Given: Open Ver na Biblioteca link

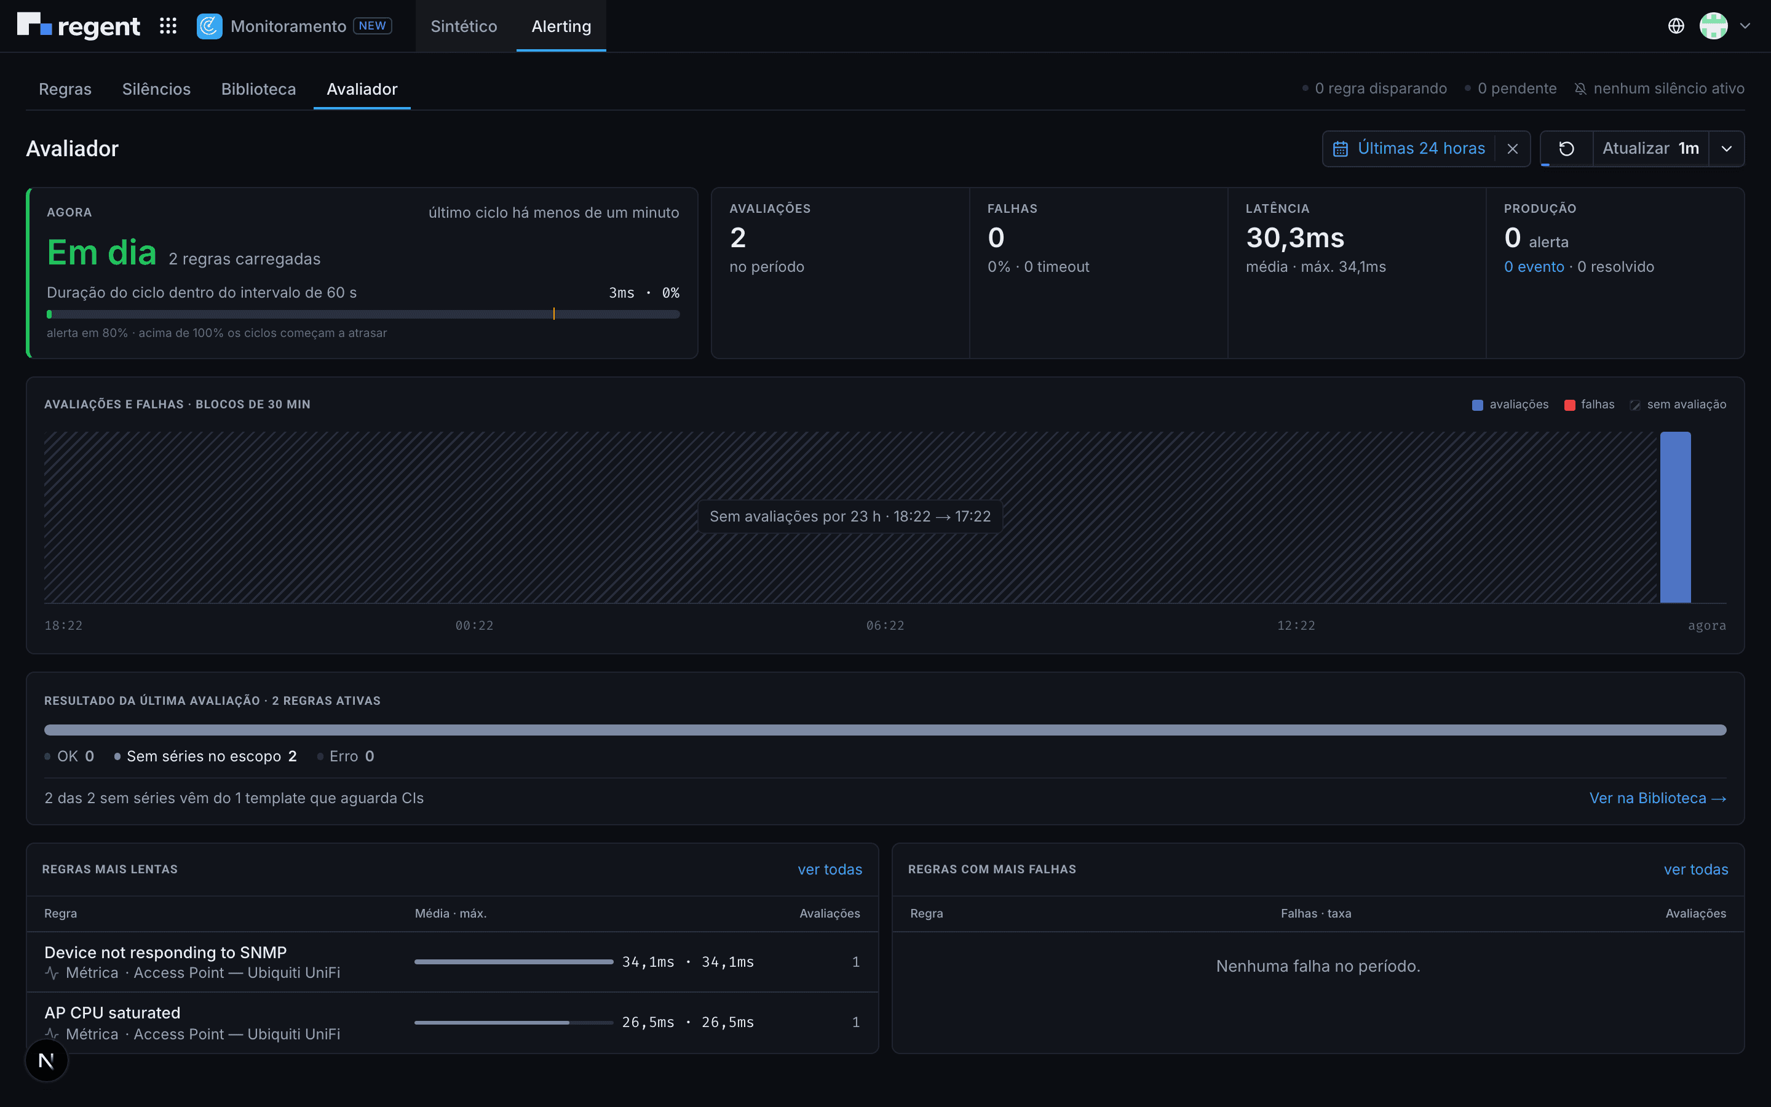Looking at the screenshot, I should pyautogui.click(x=1658, y=798).
